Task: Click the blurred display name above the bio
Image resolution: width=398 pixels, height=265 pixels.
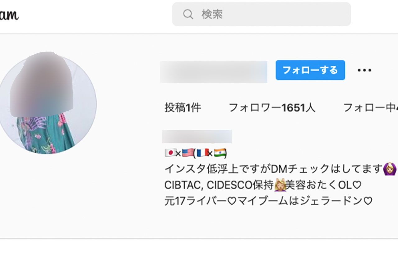Action: coord(197,136)
